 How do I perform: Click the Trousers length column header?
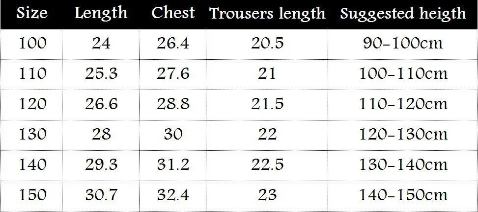pos(267,13)
